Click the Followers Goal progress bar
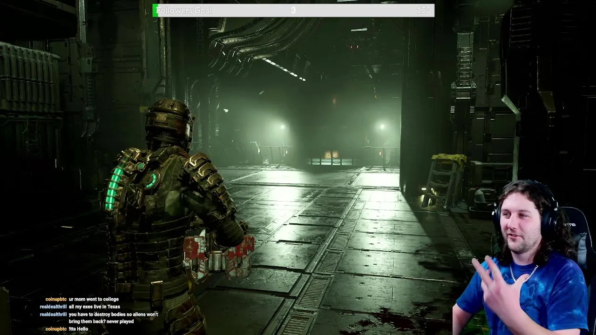 (293, 10)
